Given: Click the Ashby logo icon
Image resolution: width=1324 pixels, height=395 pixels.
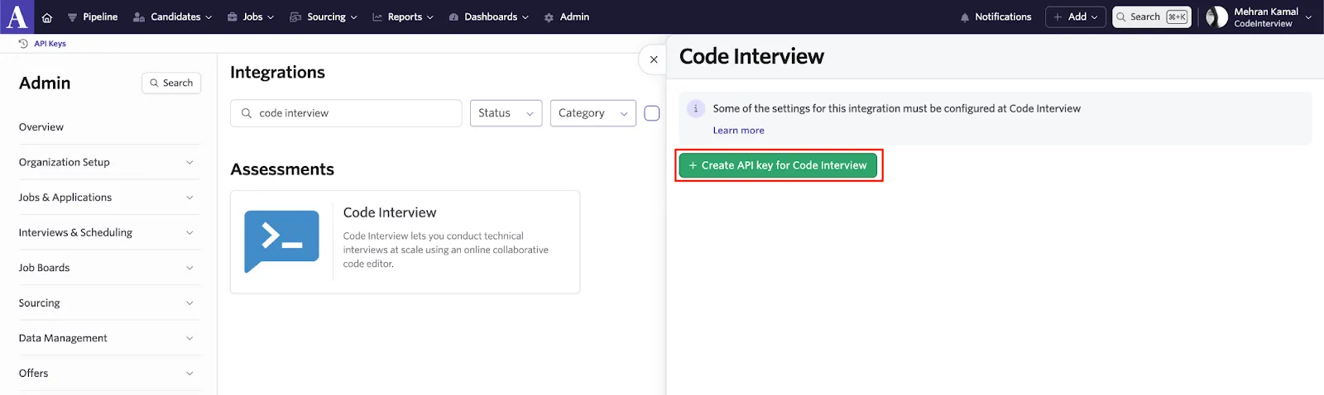Looking at the screenshot, I should (x=17, y=17).
